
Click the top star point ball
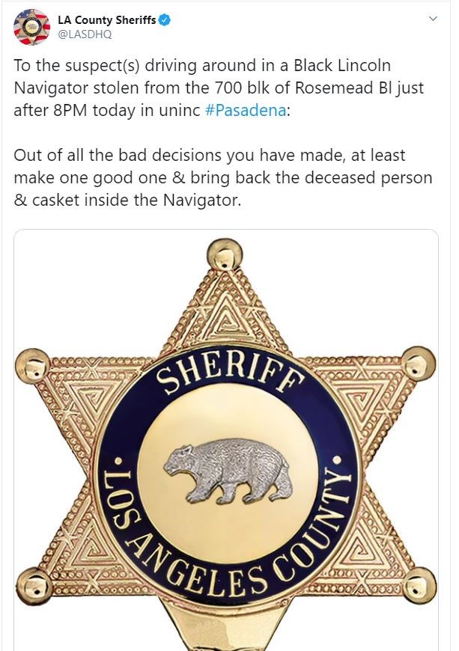(225, 254)
